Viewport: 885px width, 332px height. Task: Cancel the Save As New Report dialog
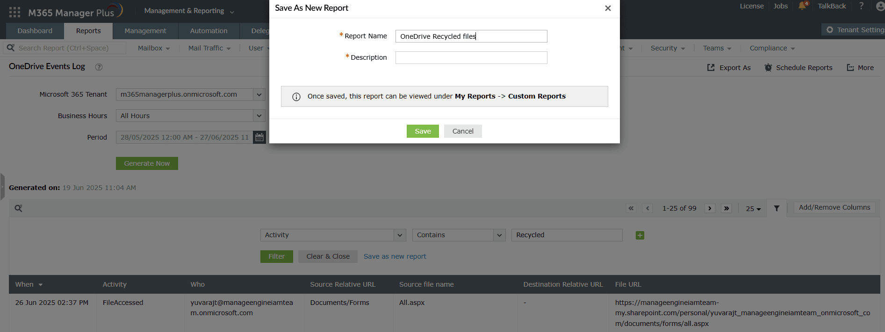[x=463, y=131]
